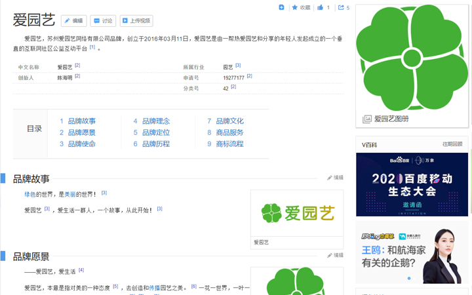Open citation [2] next to 42

tap(233, 87)
